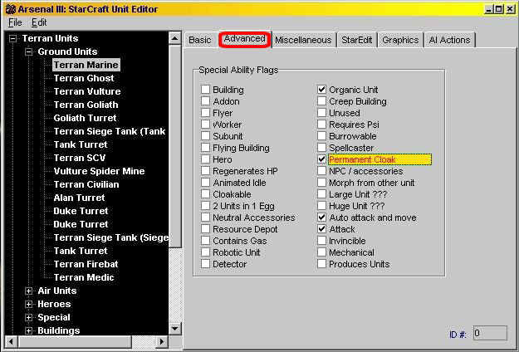Disable Auto attack and move
519x352 pixels.
321,218
